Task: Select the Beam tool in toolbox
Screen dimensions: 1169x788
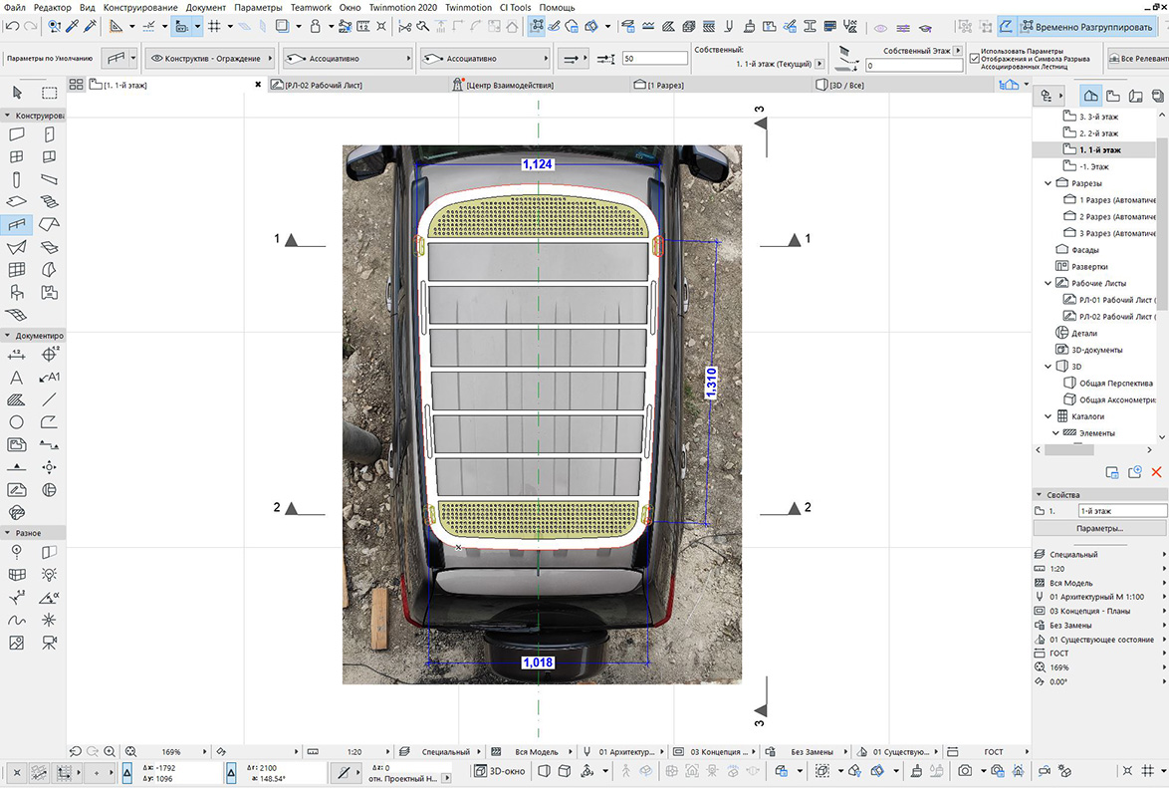Action: click(49, 179)
